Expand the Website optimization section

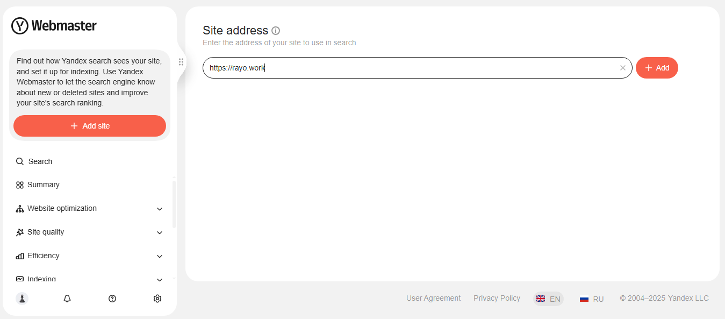(159, 209)
